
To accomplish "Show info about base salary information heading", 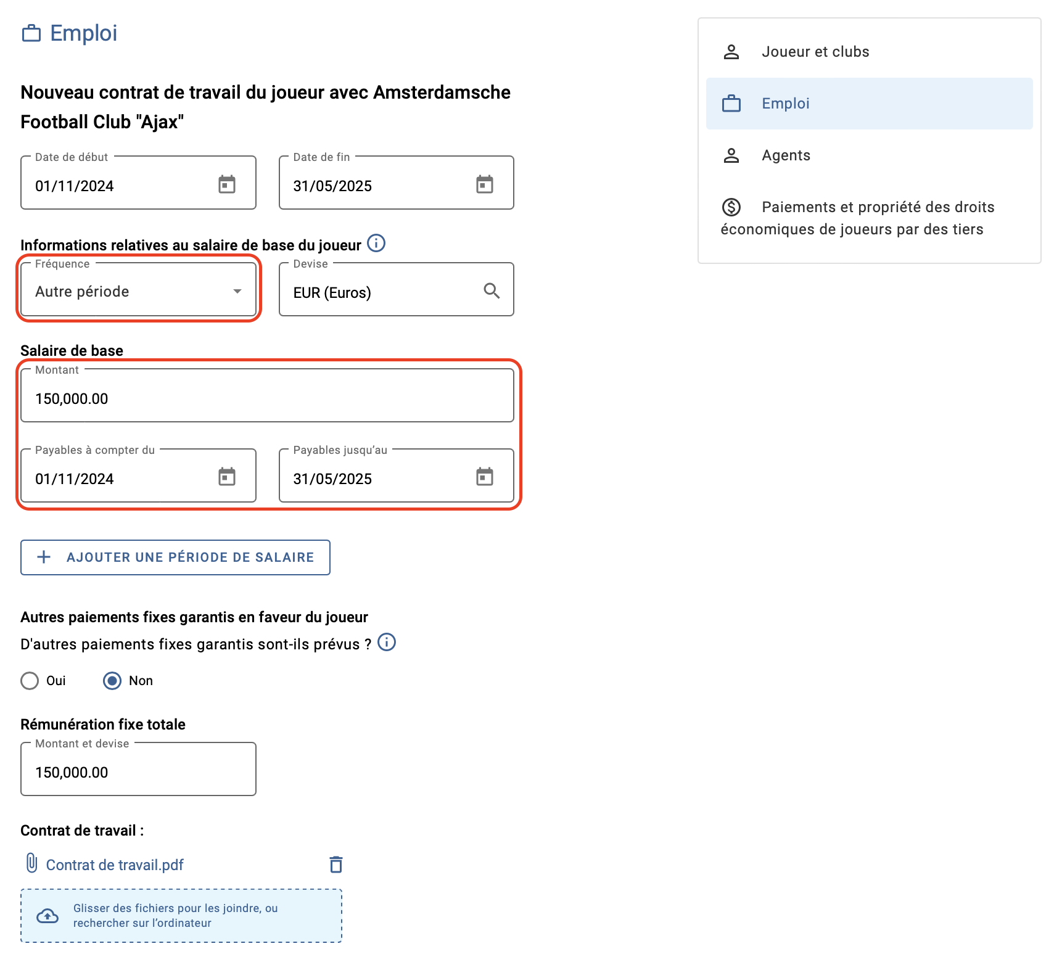I will coord(376,244).
